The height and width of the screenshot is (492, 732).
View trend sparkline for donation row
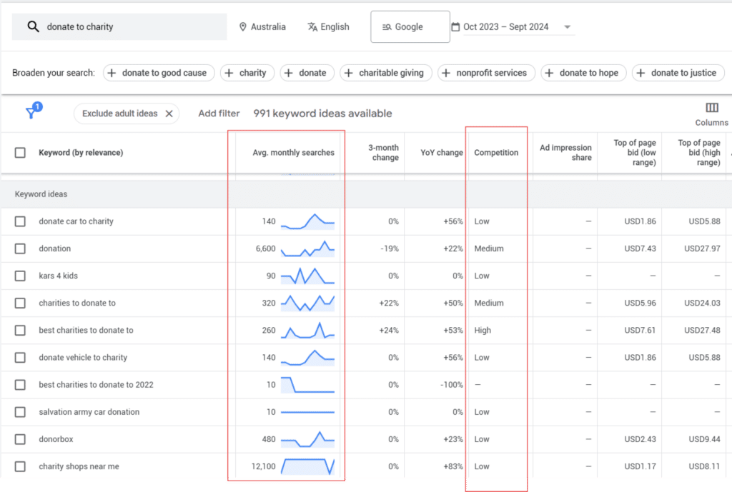(x=307, y=248)
